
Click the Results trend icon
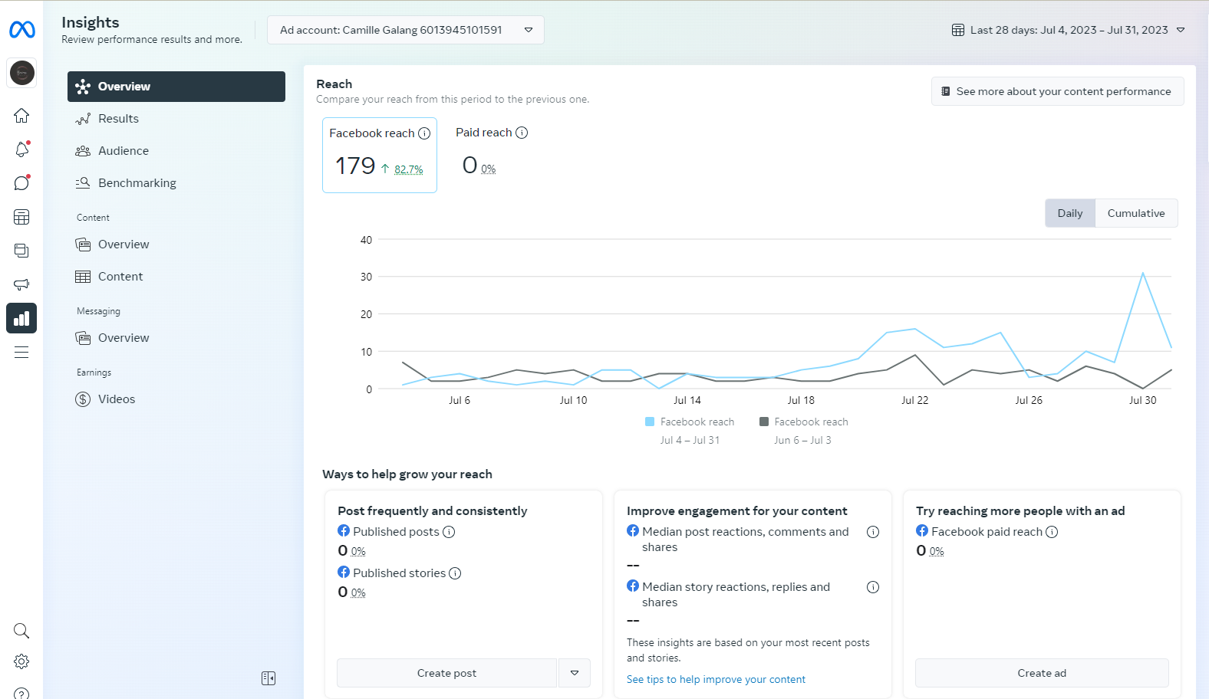coord(83,119)
